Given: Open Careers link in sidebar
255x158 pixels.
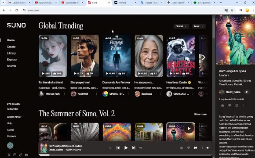Looking at the screenshot, I should click(11, 136).
